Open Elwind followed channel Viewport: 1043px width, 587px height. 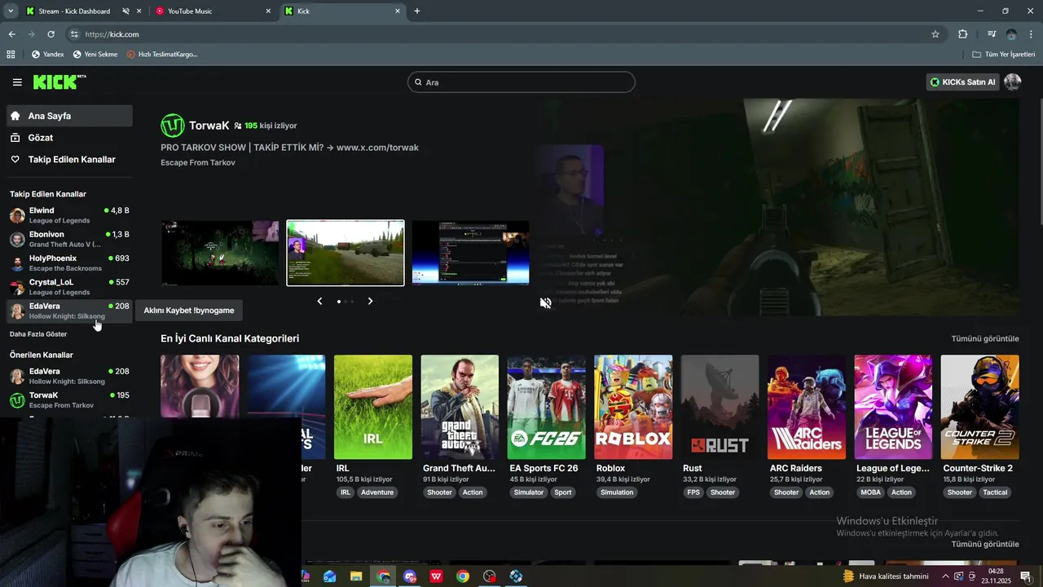pyautogui.click(x=69, y=215)
